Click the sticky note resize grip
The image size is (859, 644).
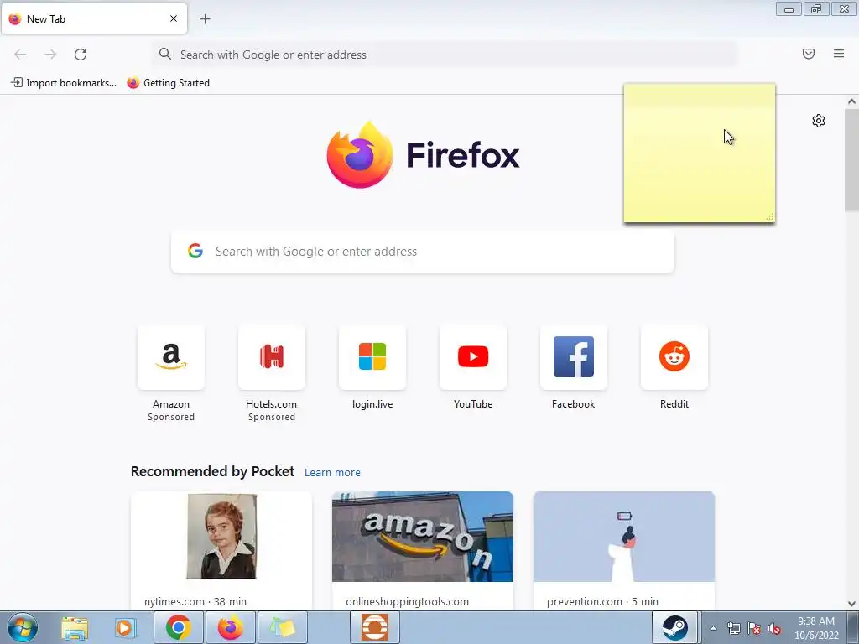coord(770,217)
